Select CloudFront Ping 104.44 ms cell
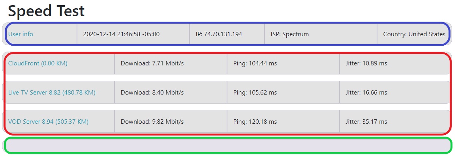Viewport: 458px width, 156px height. [x=283, y=63]
